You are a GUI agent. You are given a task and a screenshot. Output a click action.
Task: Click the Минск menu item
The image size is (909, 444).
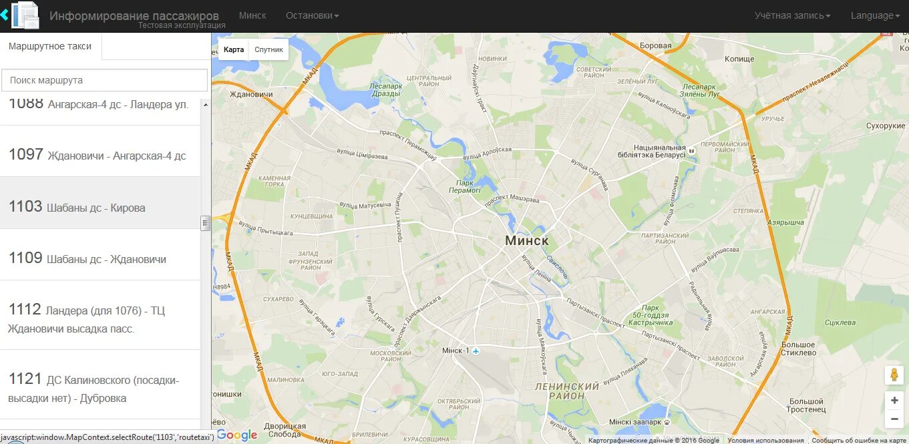[x=252, y=15]
